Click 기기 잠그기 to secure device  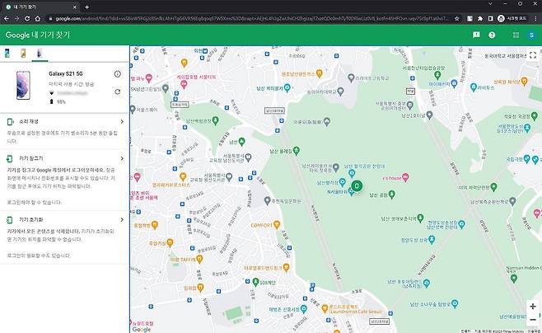coord(31,157)
